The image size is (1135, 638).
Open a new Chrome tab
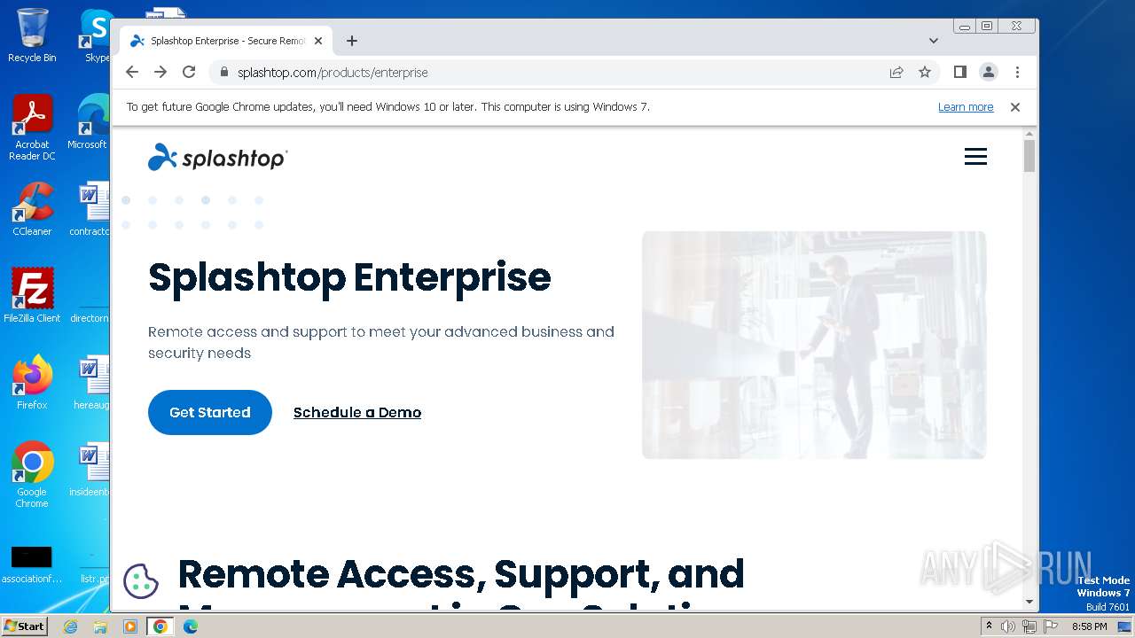(x=352, y=41)
